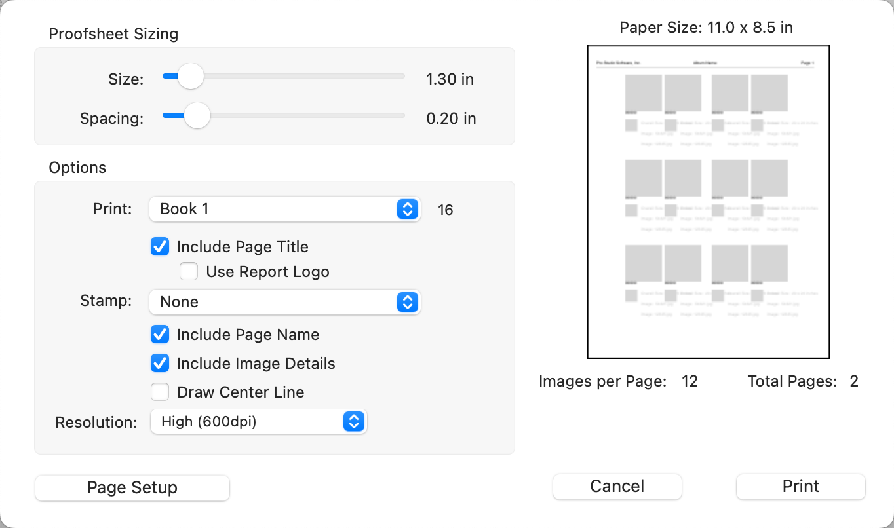Click the Spacing slider knob
Screen dimensions: 894x528
coord(197,116)
